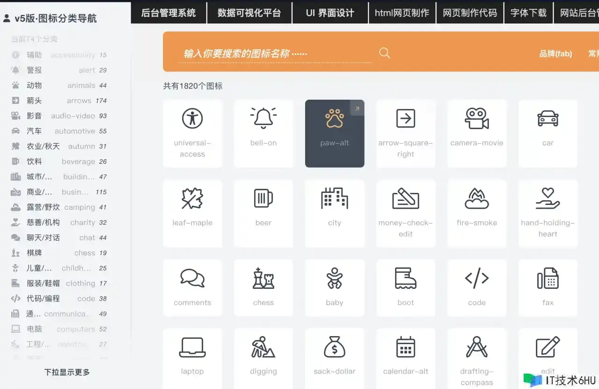
Task: Choose the sack-dollar icon card
Action: [x=335, y=359]
